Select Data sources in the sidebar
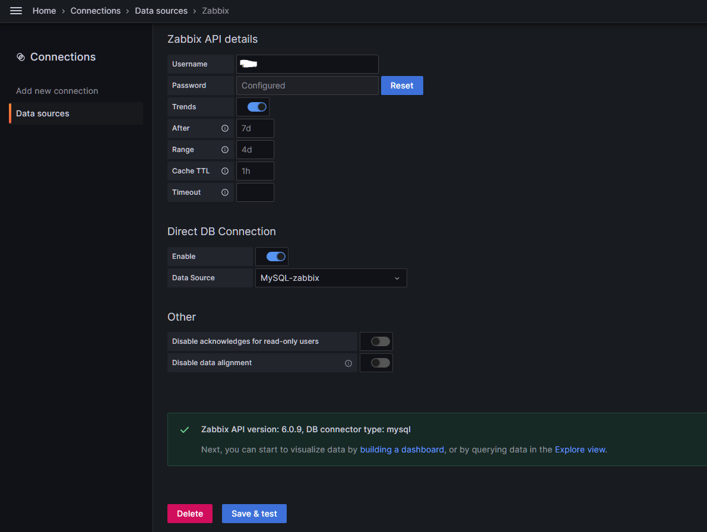This screenshot has width=707, height=532. click(x=43, y=113)
